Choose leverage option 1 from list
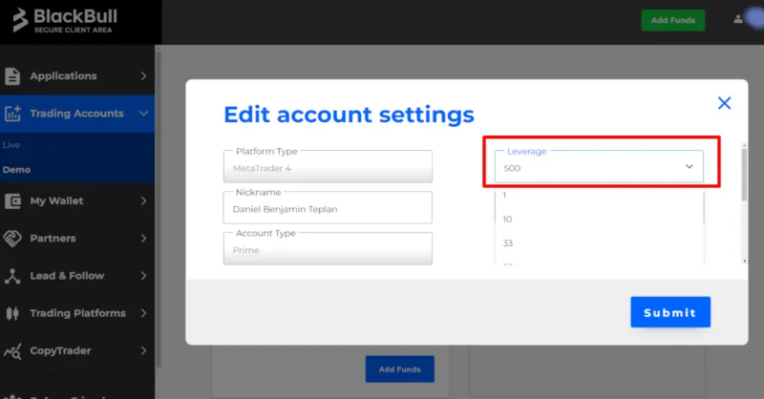The width and height of the screenshot is (764, 399). (x=505, y=195)
